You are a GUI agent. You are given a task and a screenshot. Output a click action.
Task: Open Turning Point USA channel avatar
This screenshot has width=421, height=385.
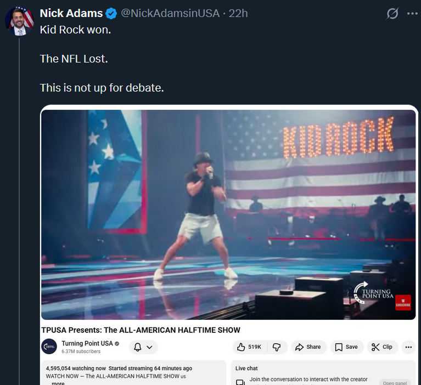click(49, 347)
